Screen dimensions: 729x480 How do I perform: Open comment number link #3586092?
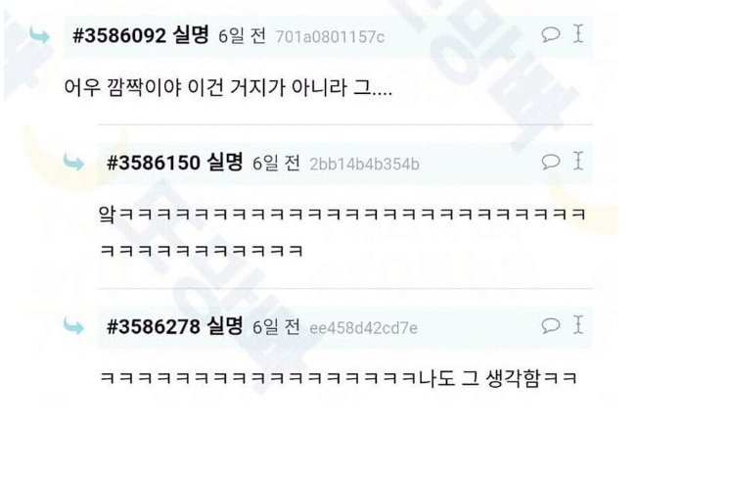[x=119, y=36]
